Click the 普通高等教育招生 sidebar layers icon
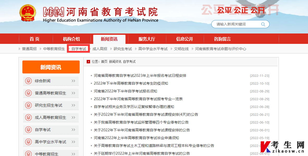Image resolution: width=308 pixels, height=156 pixels. pyautogui.click(x=29, y=93)
